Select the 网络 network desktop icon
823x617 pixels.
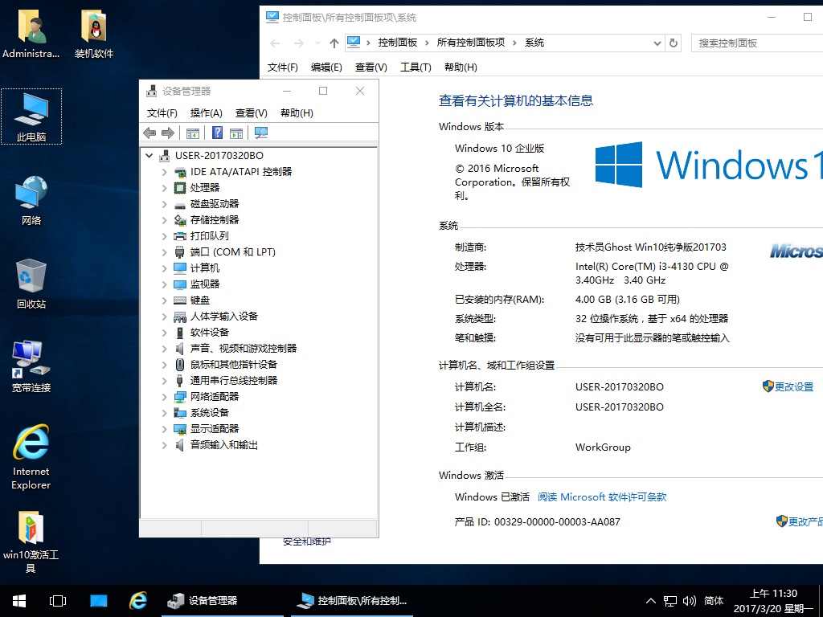pyautogui.click(x=31, y=200)
